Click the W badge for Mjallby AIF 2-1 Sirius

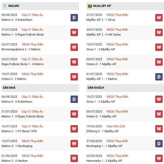tap(159, 18)
